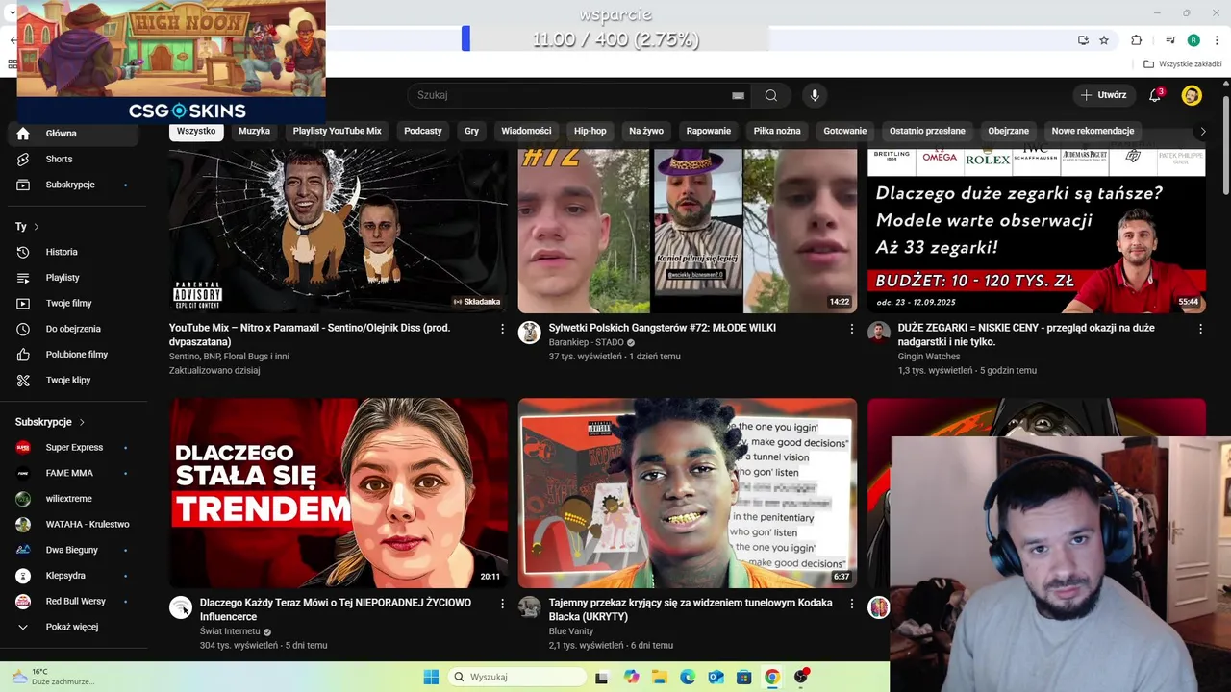Open Świat Internetu channel link
This screenshot has width=1231, height=692.
[x=230, y=631]
